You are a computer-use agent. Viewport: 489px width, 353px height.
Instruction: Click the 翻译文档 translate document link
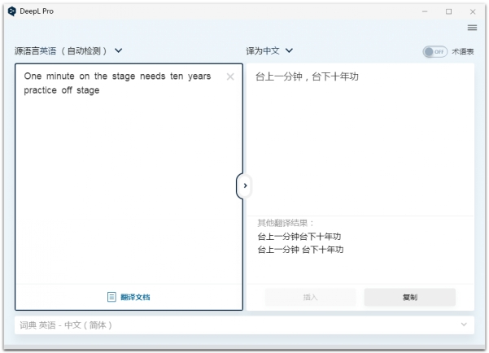pyautogui.click(x=135, y=297)
